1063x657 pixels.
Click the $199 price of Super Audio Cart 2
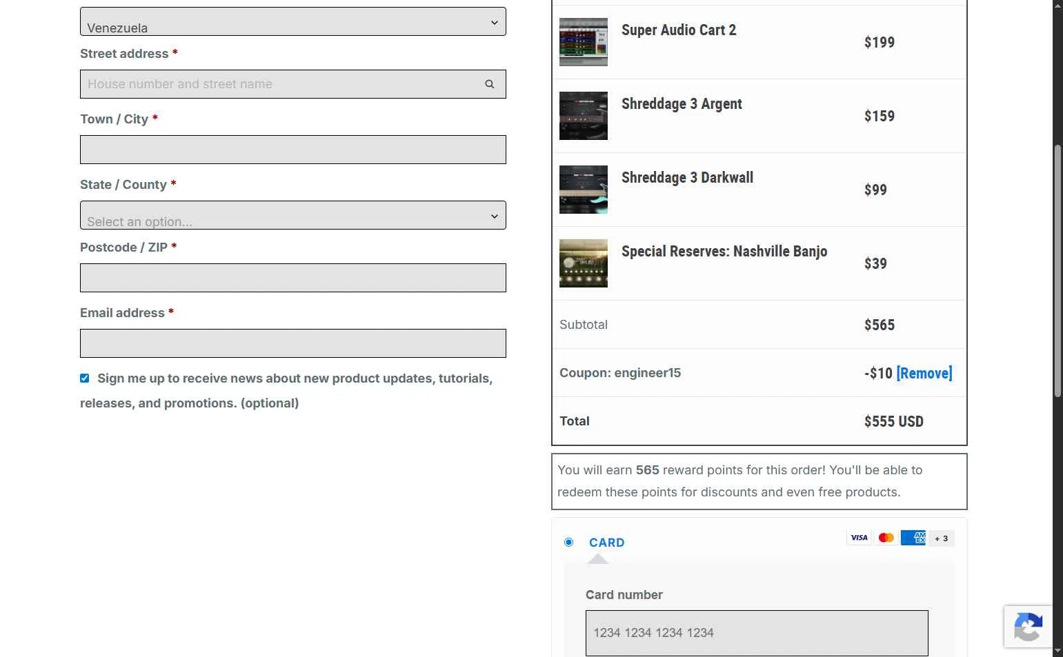coord(880,42)
